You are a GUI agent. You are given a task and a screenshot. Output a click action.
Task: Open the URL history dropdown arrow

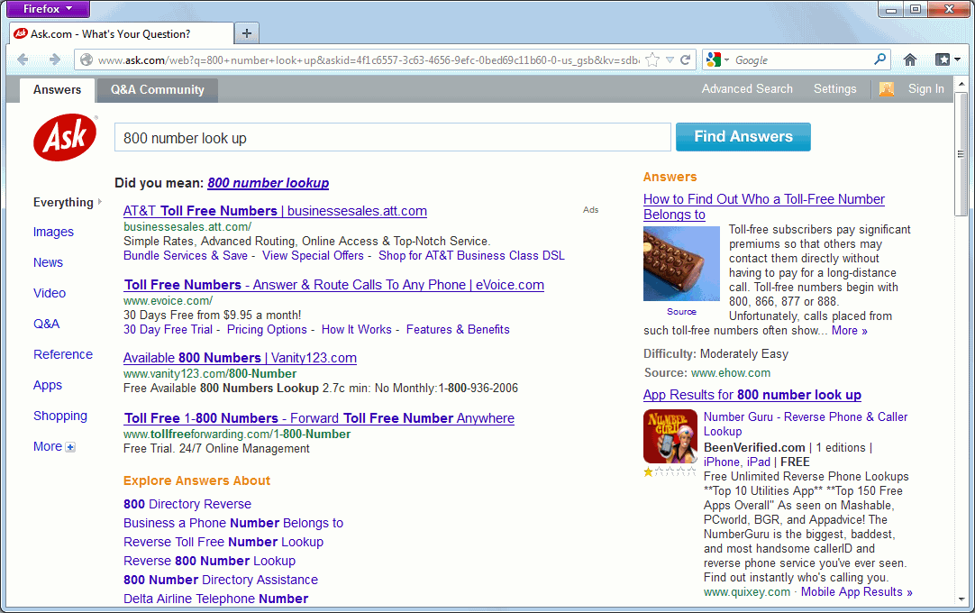click(670, 59)
